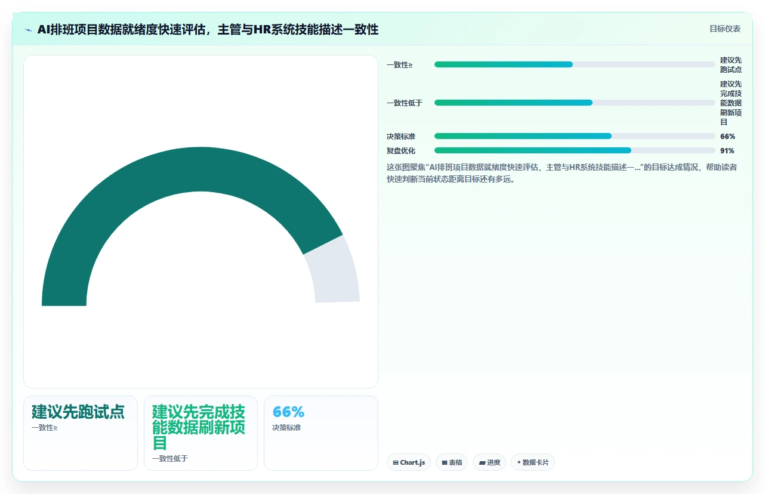The height and width of the screenshot is (494, 765).
Task: Click the Chart.js tag chip
Action: (409, 462)
